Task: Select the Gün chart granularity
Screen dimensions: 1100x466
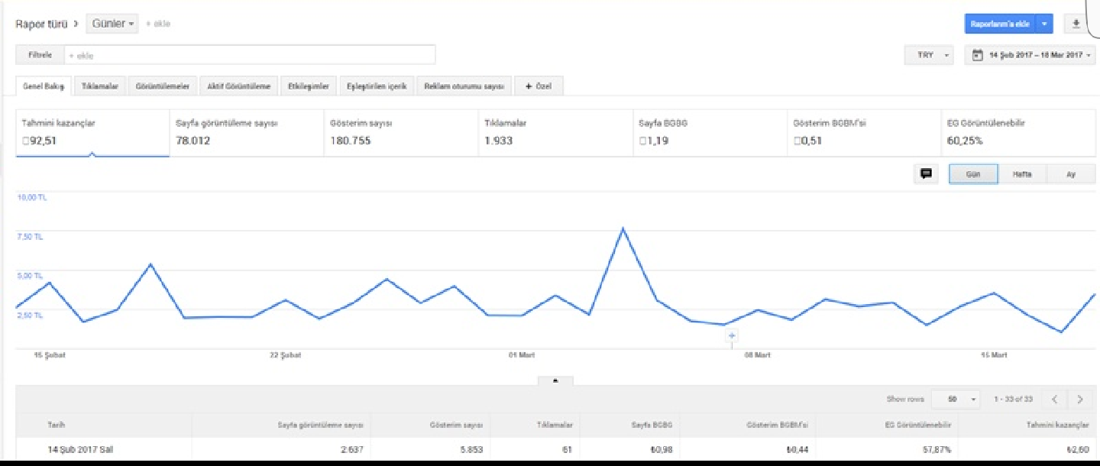Action: click(x=973, y=174)
